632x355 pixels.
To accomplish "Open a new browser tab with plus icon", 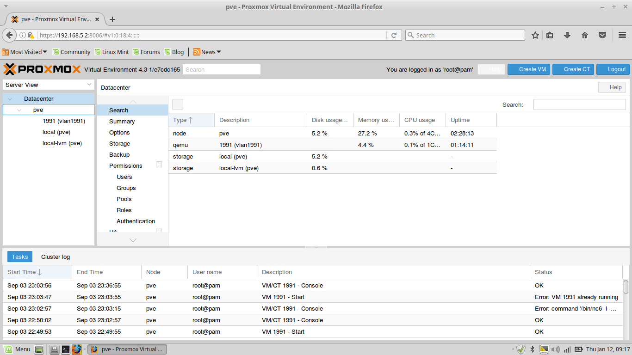I will coord(112,19).
